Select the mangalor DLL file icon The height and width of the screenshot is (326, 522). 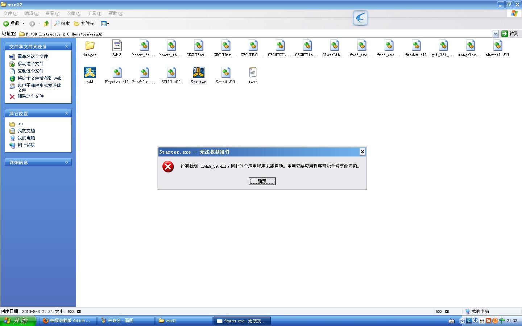point(470,46)
